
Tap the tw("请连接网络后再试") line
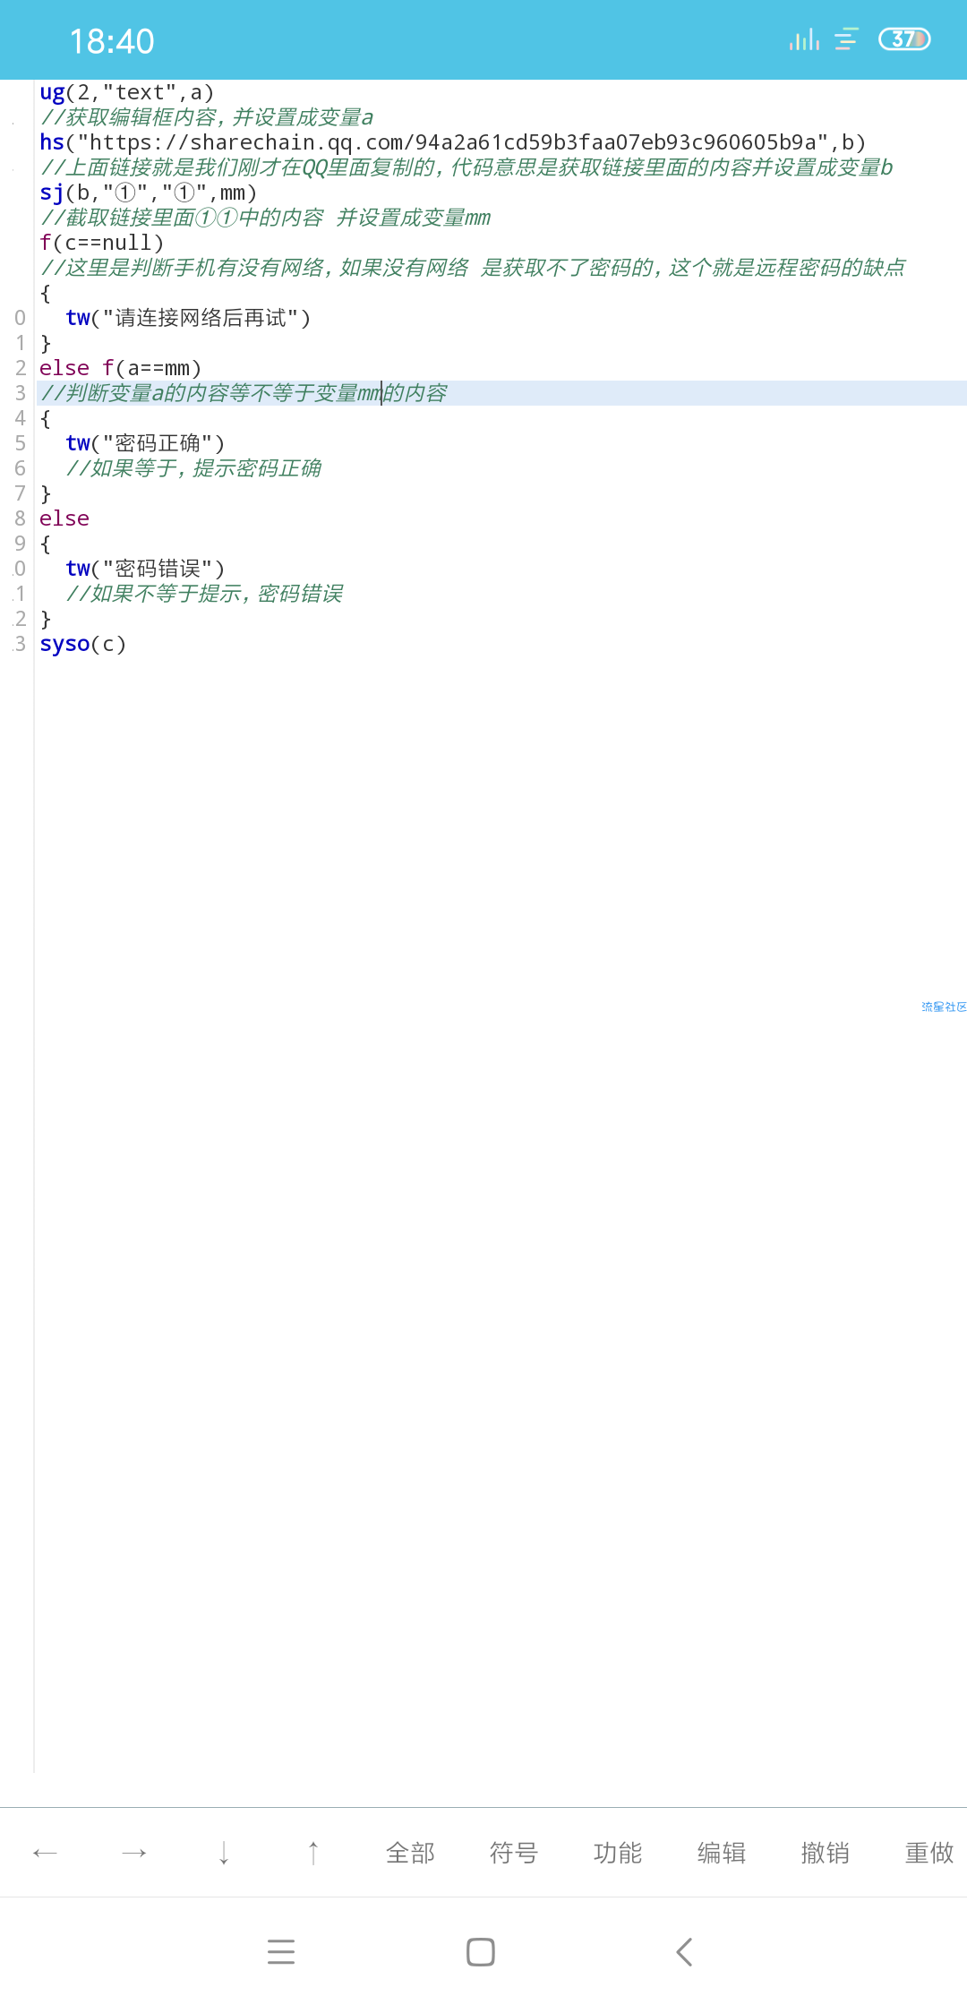tap(188, 318)
